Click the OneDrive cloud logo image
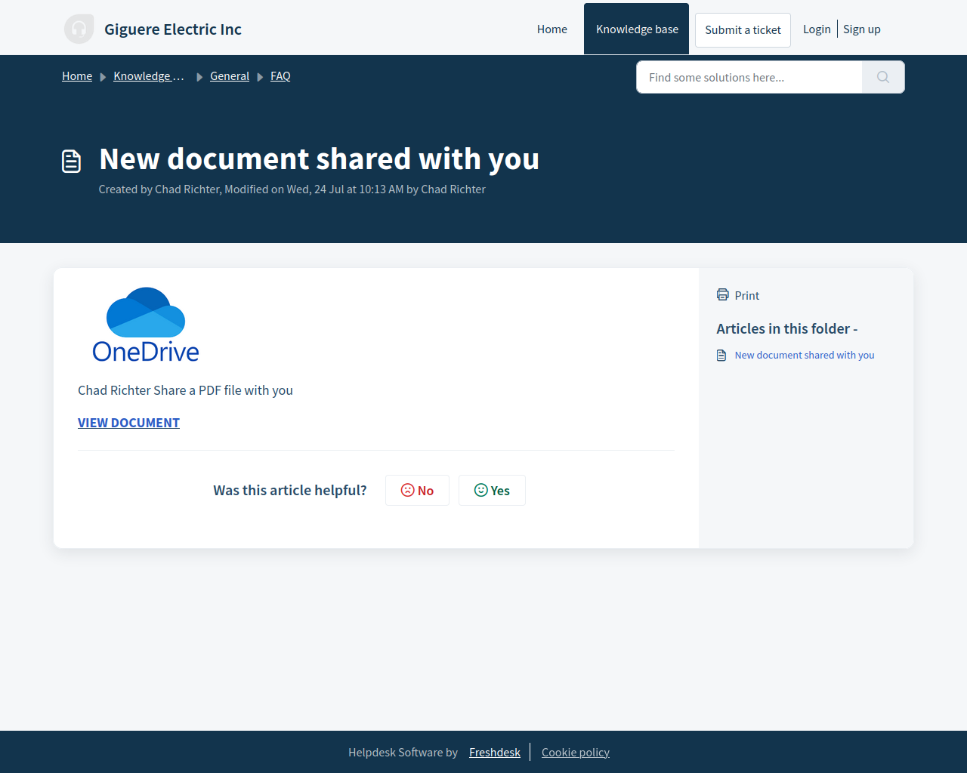Viewport: 967px width, 773px height. pos(146,325)
